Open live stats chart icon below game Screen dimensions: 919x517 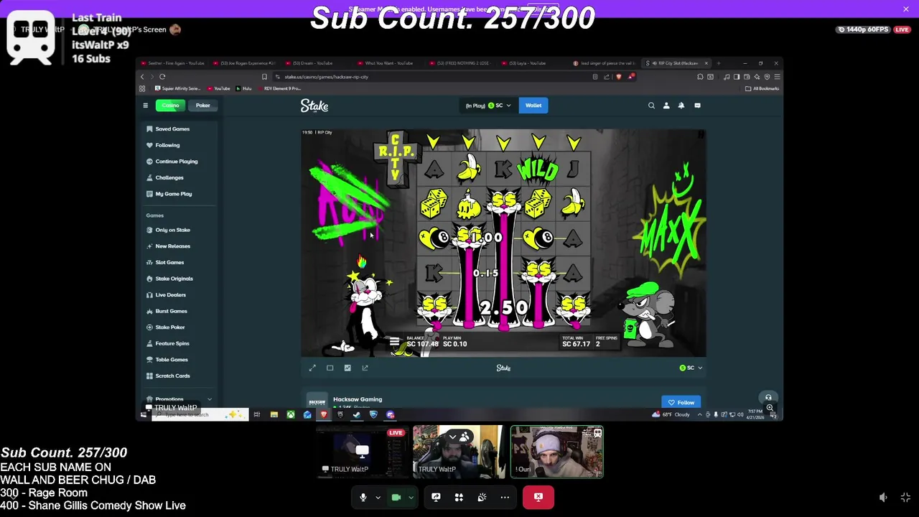coord(347,368)
